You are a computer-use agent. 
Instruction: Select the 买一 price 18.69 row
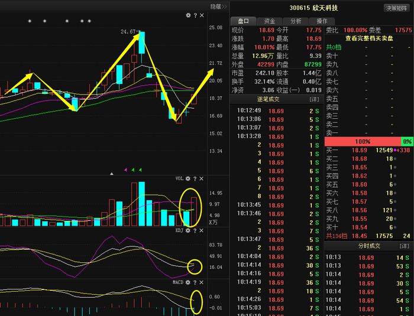click(x=368, y=150)
